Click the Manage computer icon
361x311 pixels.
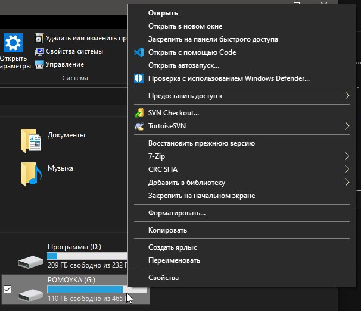click(x=39, y=65)
